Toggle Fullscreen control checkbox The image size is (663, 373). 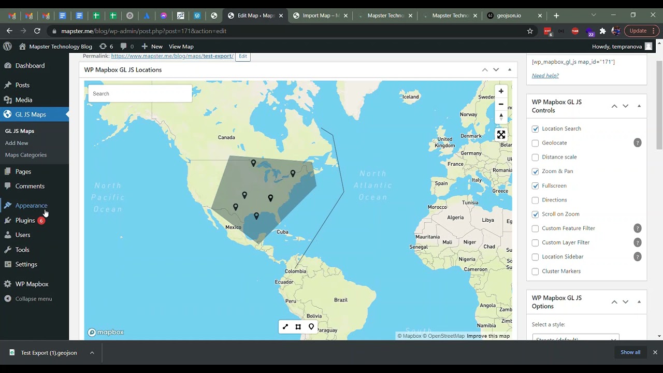(x=535, y=186)
